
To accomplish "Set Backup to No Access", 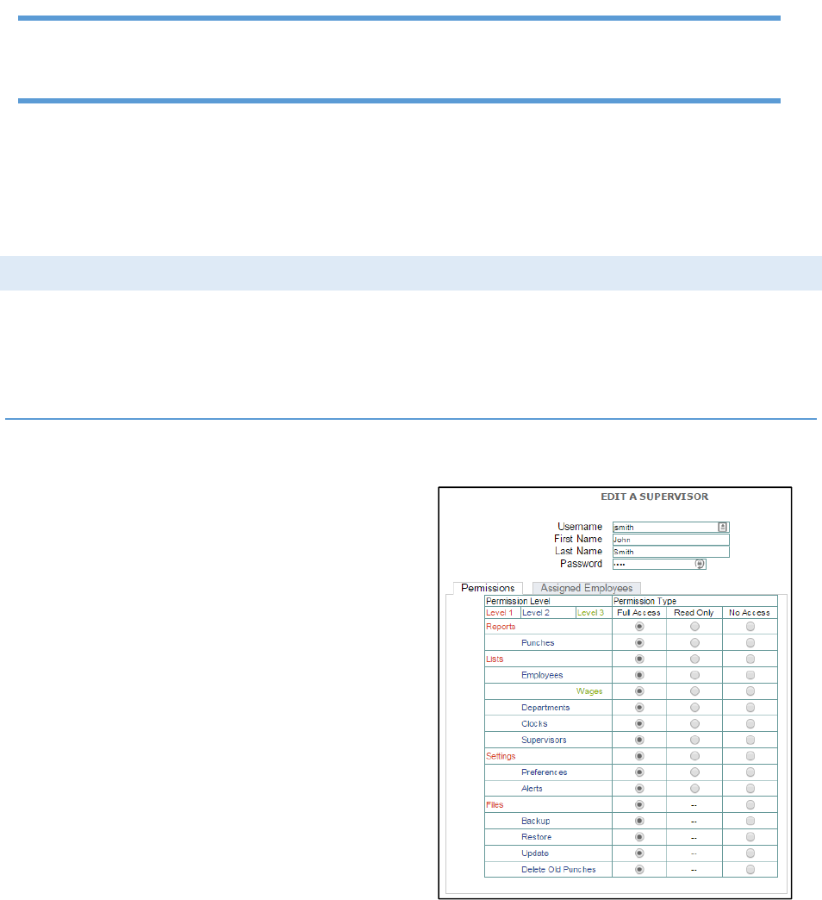I will pos(750,821).
